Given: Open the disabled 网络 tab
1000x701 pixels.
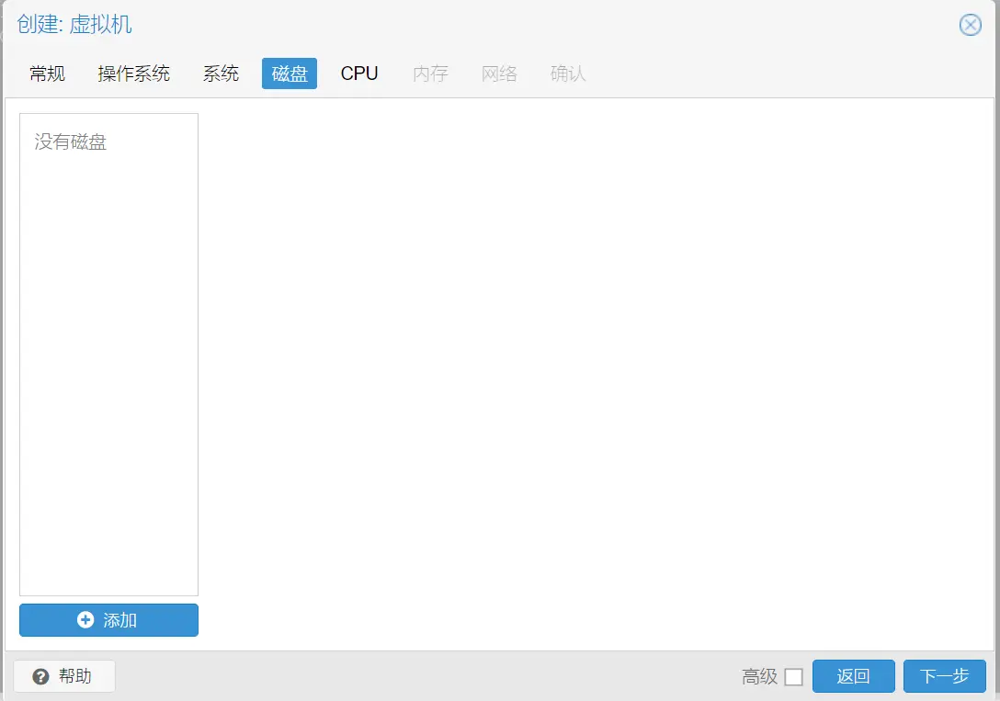Looking at the screenshot, I should 499,73.
